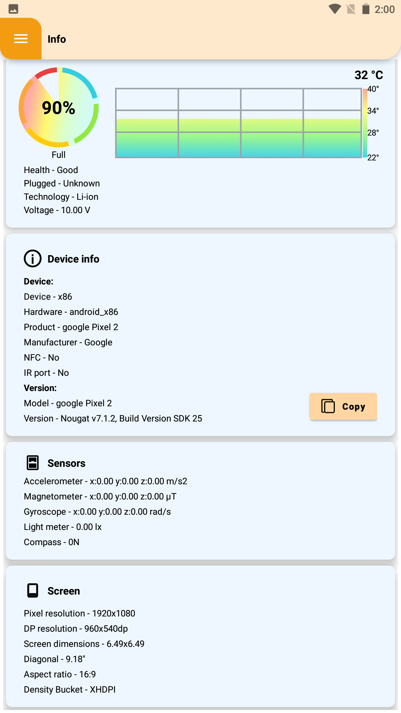Click the Screen section phone icon
The height and width of the screenshot is (713, 401).
click(33, 590)
